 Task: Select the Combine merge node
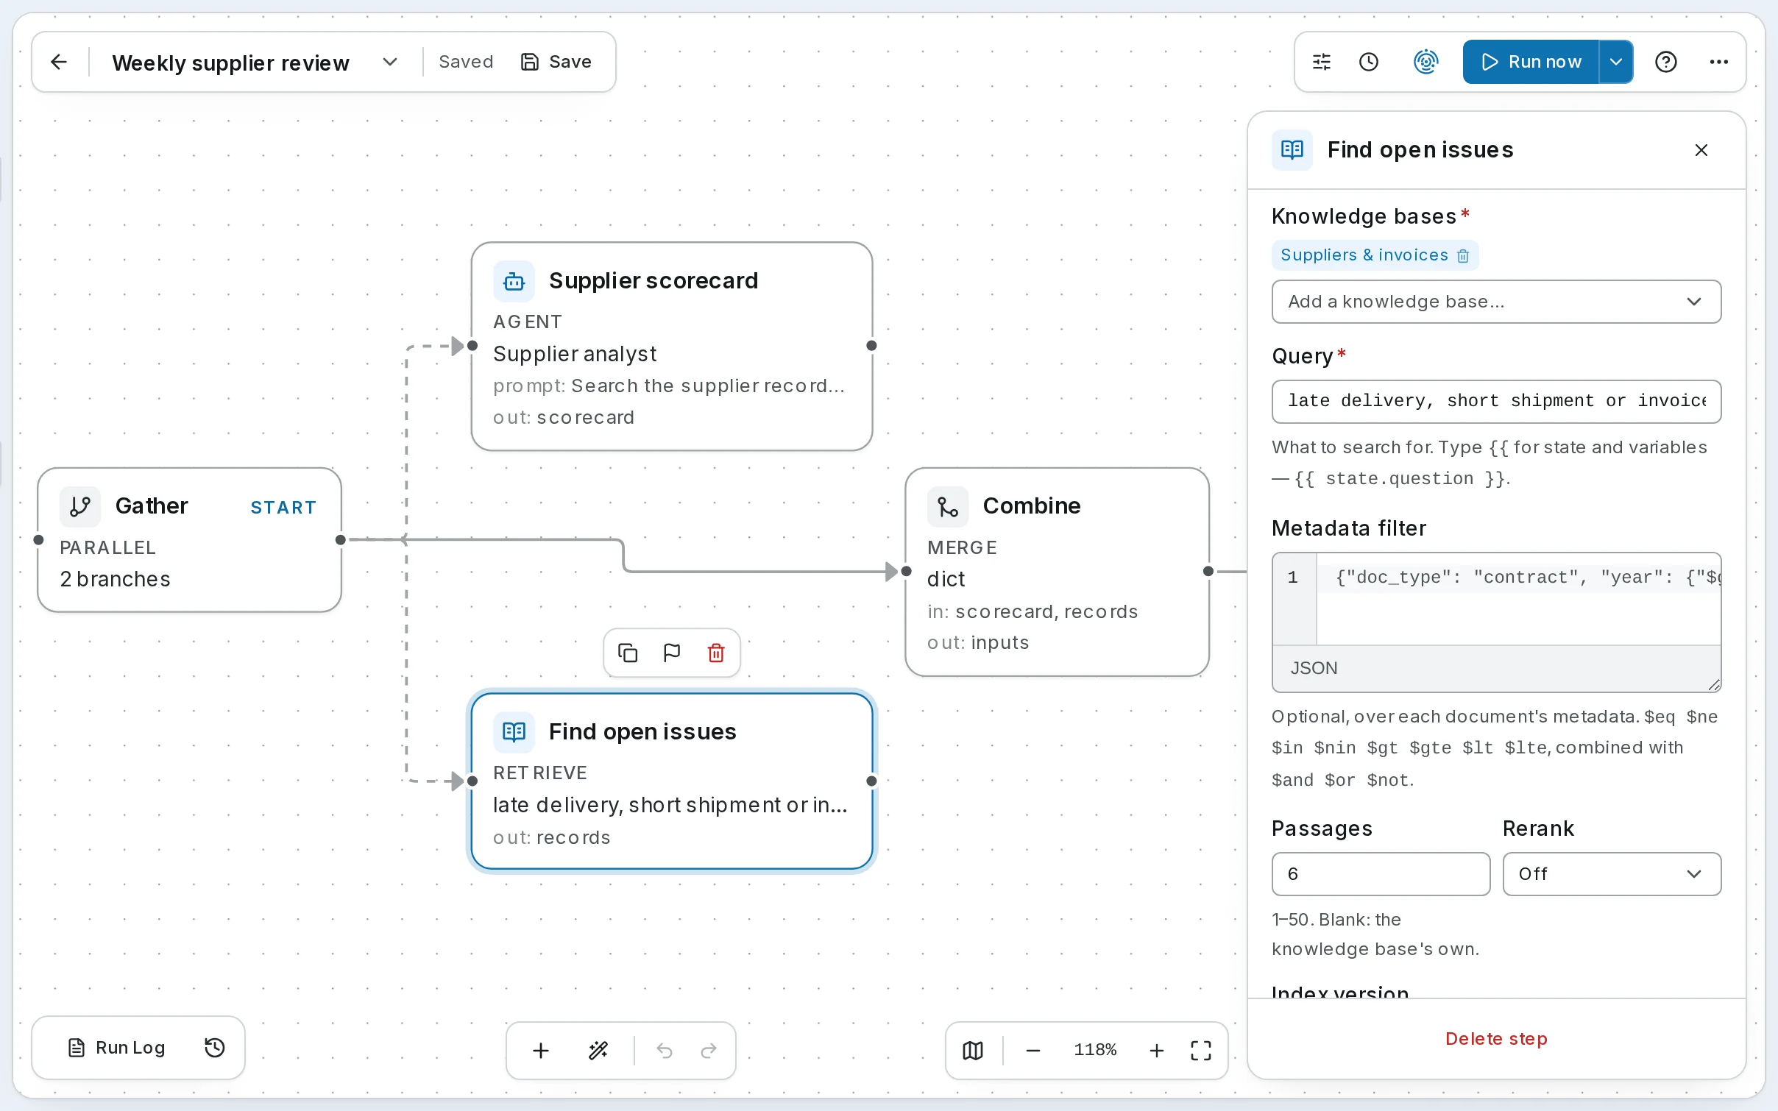pyautogui.click(x=1057, y=572)
